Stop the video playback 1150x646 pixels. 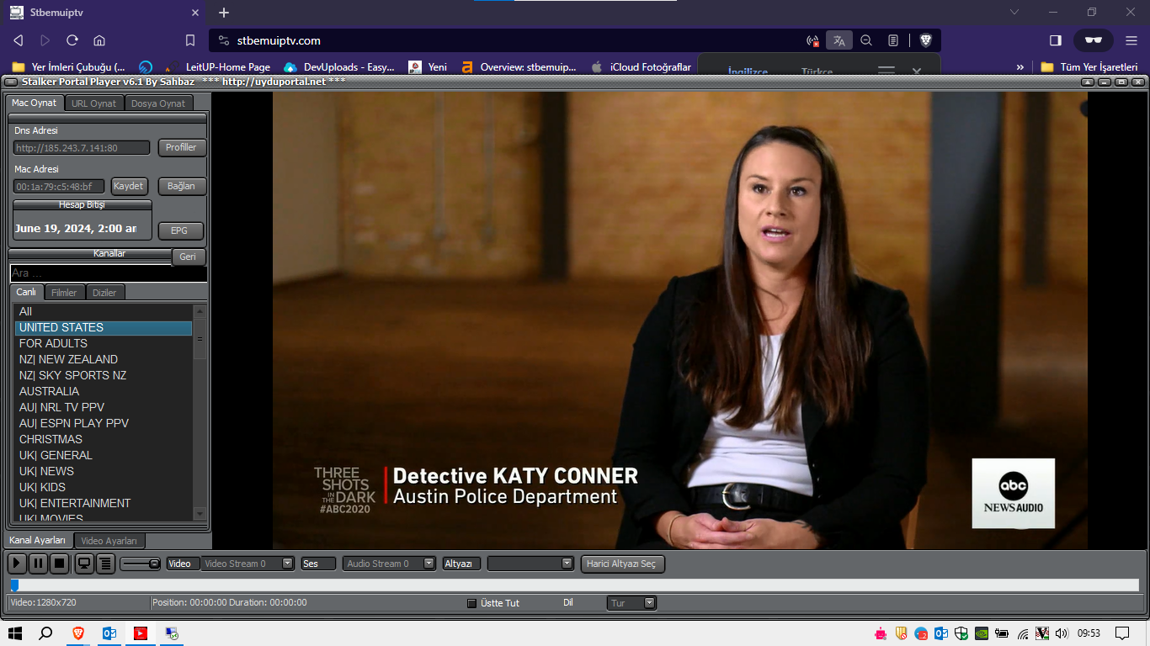[59, 564]
